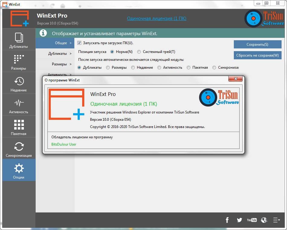Select the Опции gear in sidebar
Viewport: 287px width, 230px height.
[x=19, y=170]
